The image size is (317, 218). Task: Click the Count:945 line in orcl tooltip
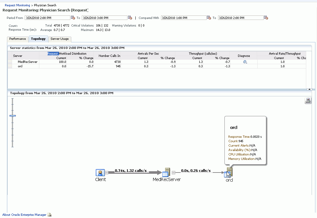tap(236, 141)
